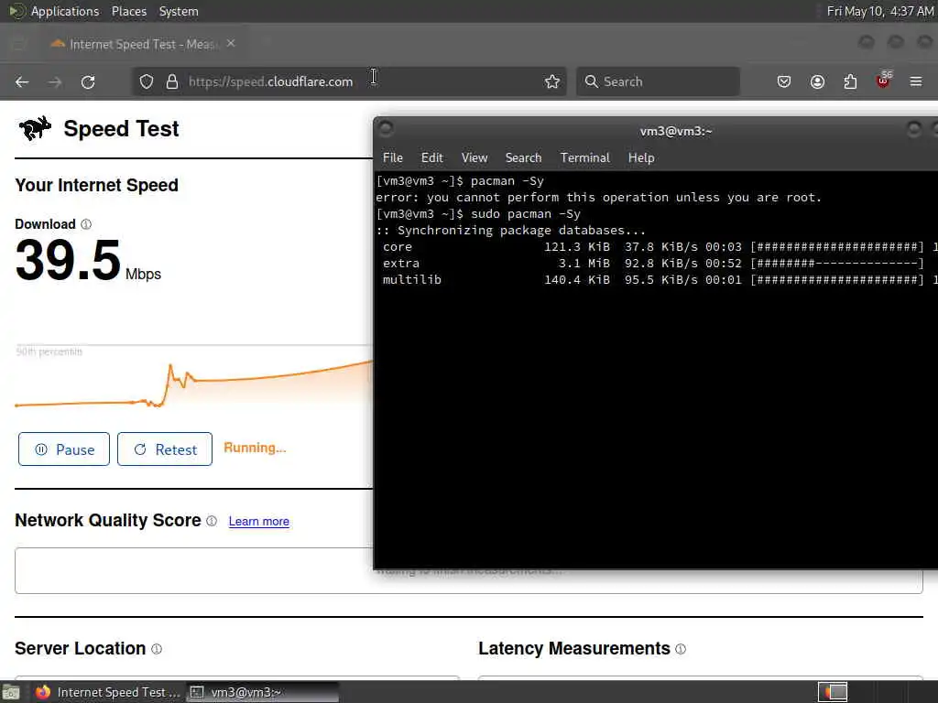Click the 'sudo pacman -Sy' terminal line

478,214
